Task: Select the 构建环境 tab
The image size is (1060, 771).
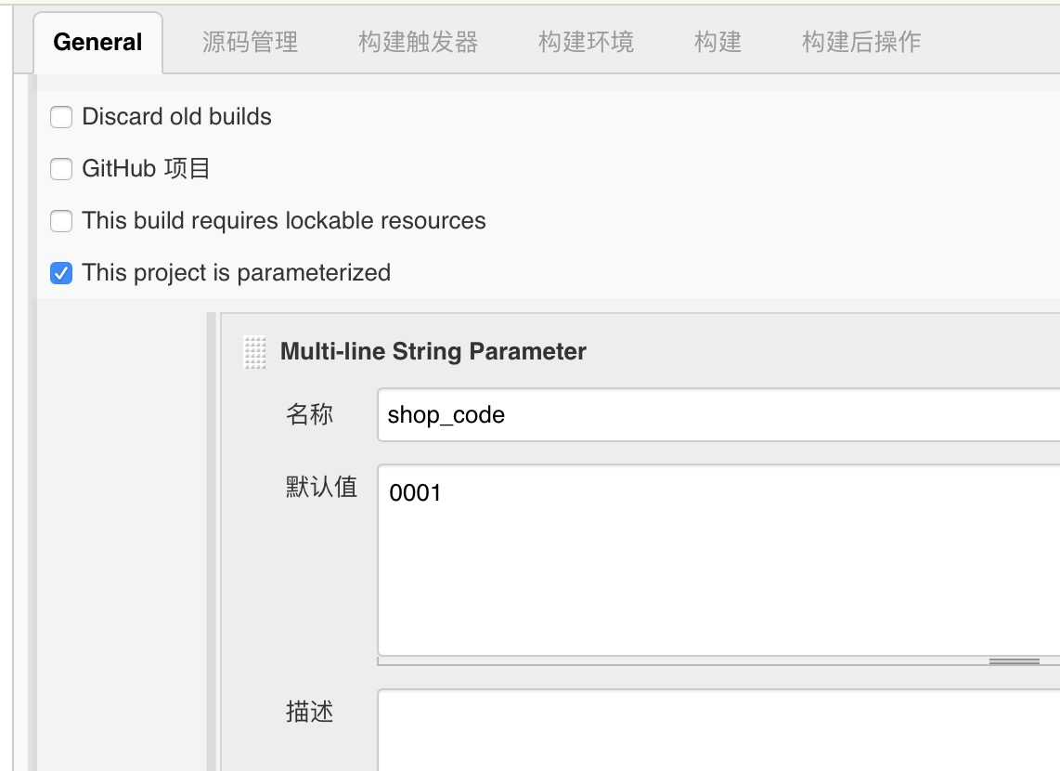Action: tap(586, 43)
